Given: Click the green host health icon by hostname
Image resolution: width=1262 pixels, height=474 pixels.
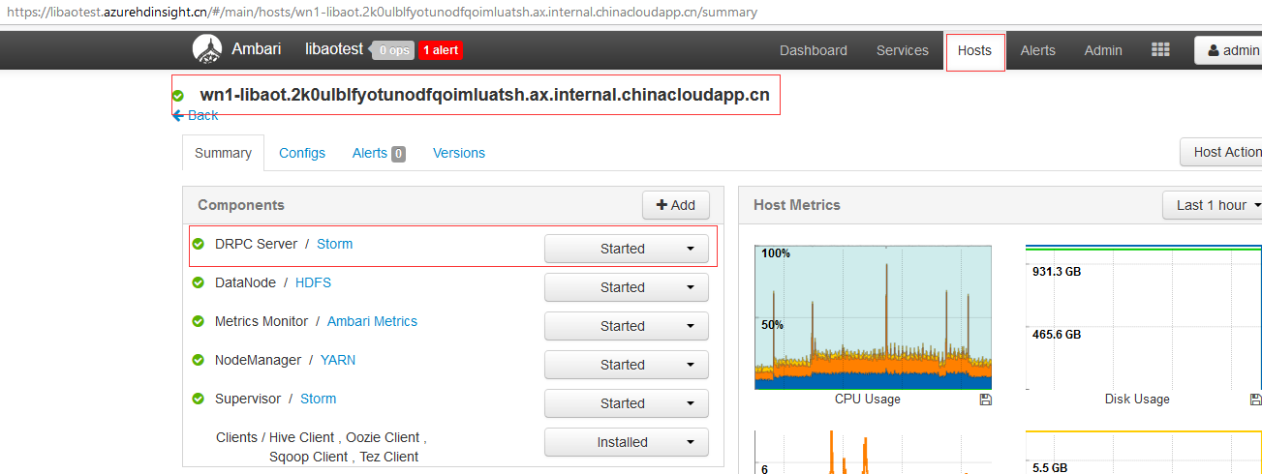Looking at the screenshot, I should (178, 96).
